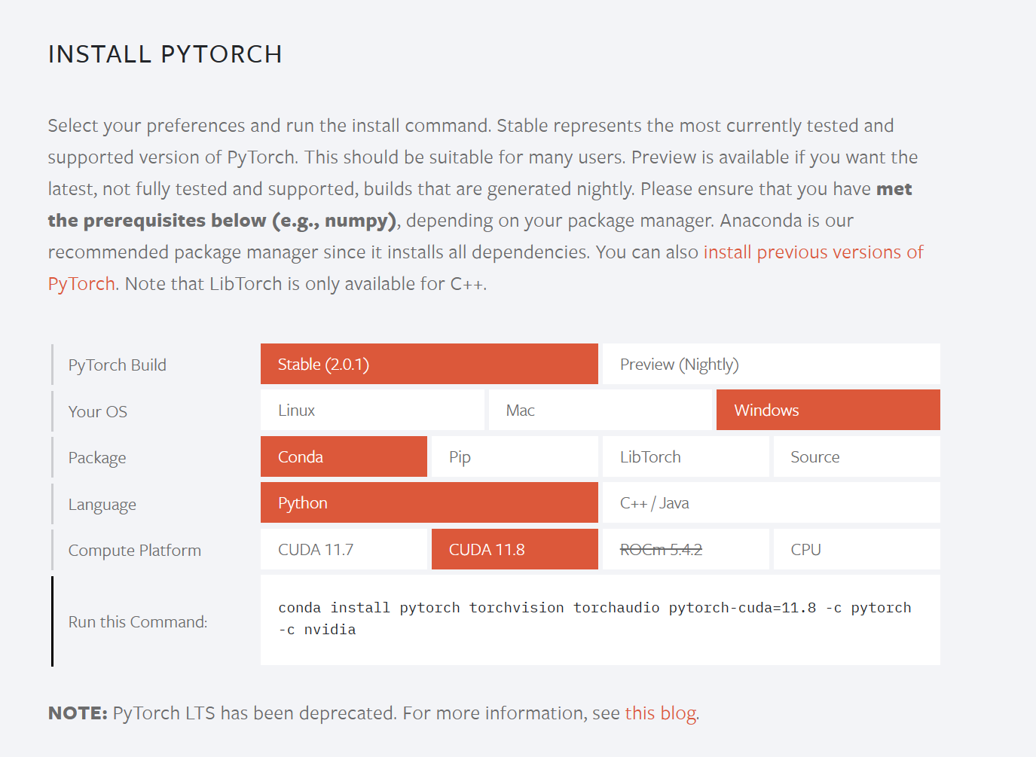Screen dimensions: 1036x757
Task: Pick Python as the language
Action: [x=428, y=502]
